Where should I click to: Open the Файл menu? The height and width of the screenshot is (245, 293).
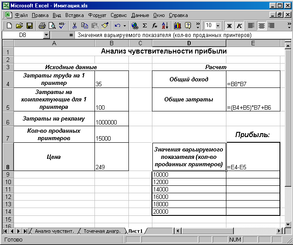click(21, 15)
